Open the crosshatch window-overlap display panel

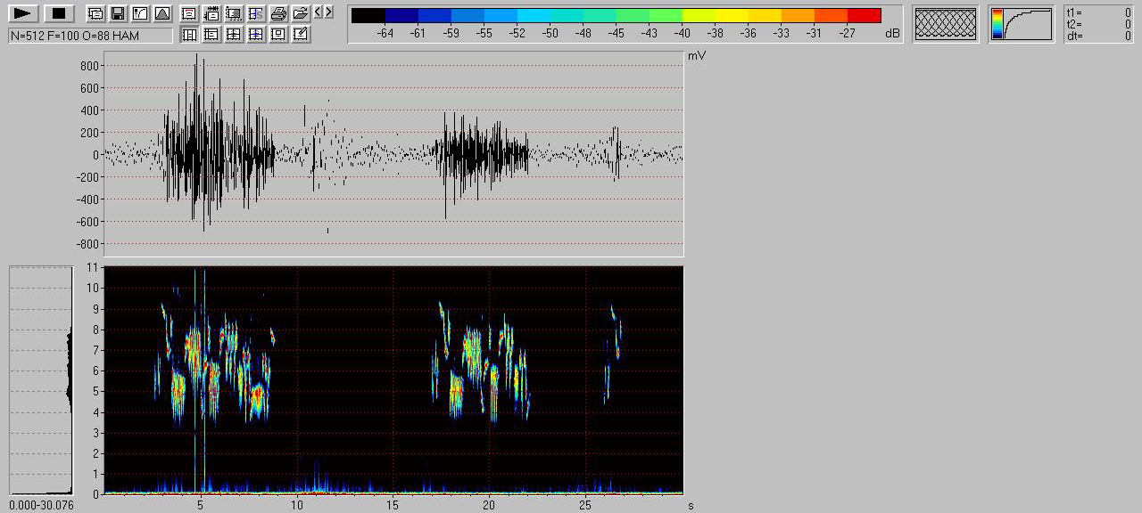(x=946, y=24)
